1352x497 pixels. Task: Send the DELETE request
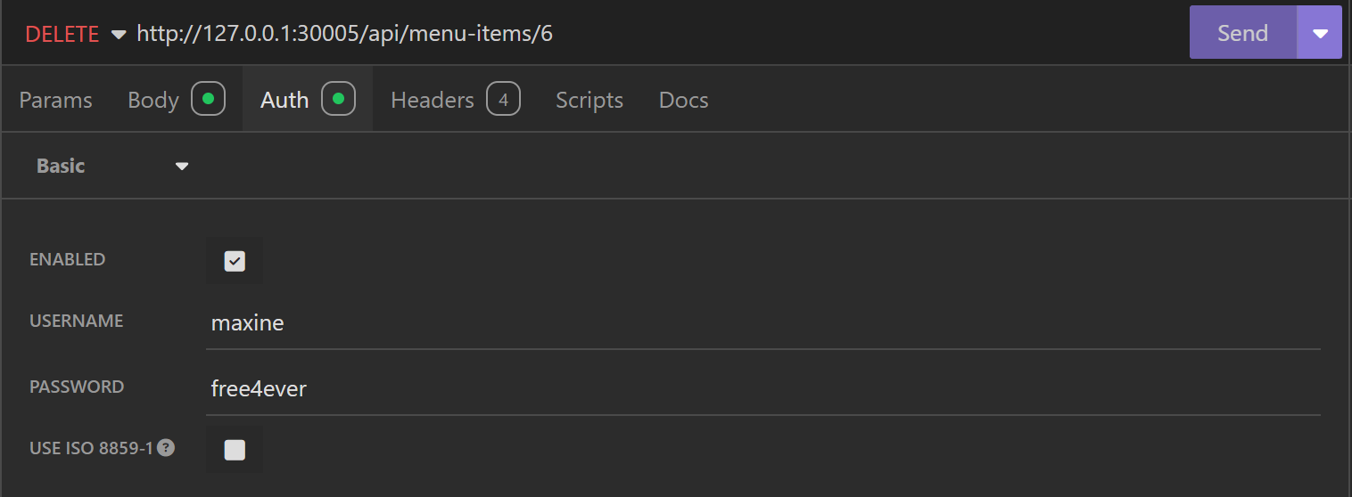coord(1242,33)
